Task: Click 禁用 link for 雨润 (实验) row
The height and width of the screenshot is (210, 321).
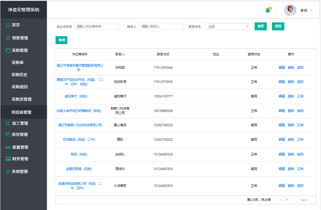Action: [x=300, y=154]
